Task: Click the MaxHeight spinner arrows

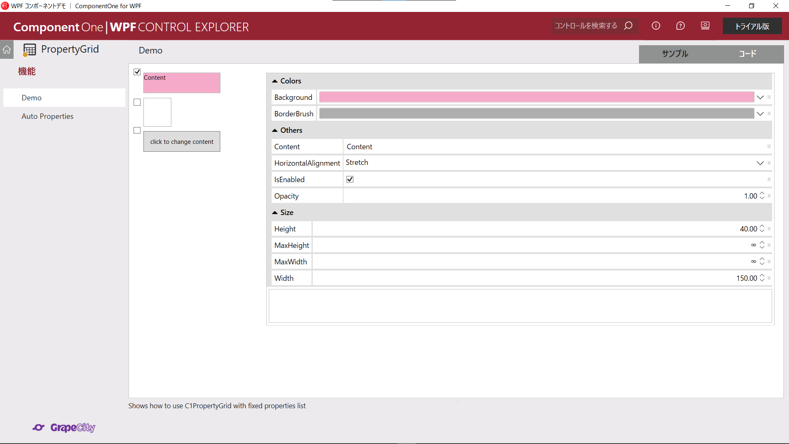Action: pos(762,245)
